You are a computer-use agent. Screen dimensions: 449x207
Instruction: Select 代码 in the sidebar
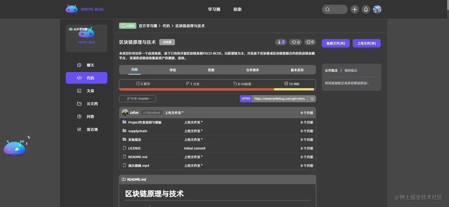pyautogui.click(x=86, y=78)
